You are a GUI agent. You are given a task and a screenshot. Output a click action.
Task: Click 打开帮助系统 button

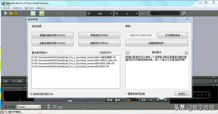tap(173, 35)
